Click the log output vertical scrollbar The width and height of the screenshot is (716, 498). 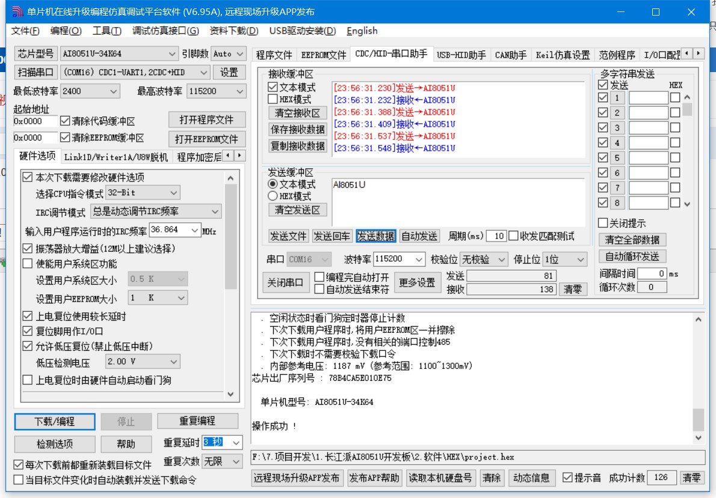[x=698, y=378]
